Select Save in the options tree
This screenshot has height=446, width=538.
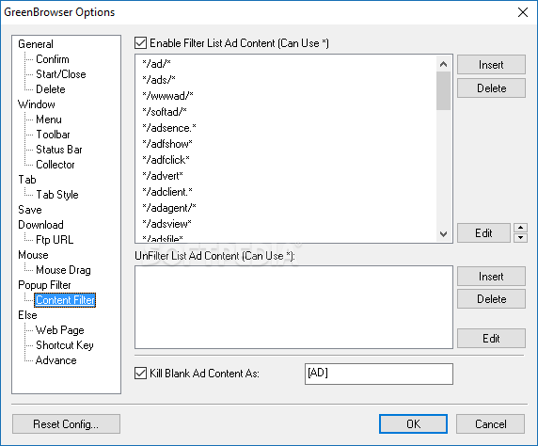point(30,210)
